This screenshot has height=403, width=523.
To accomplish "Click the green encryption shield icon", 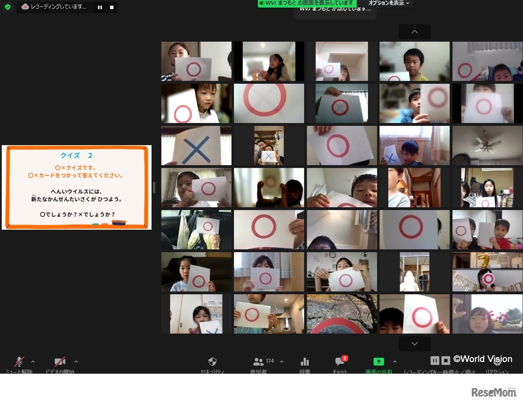I will 7,7.
